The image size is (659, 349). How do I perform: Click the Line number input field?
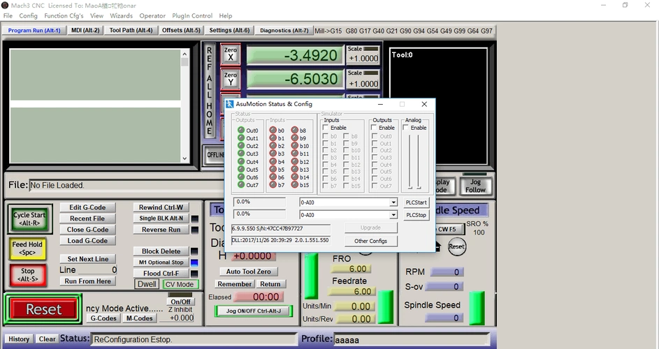coord(99,269)
